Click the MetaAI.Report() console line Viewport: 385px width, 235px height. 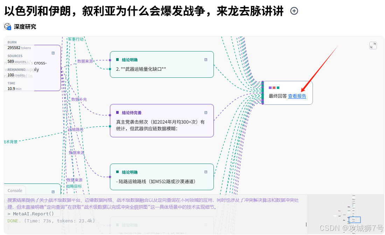pos(31,214)
